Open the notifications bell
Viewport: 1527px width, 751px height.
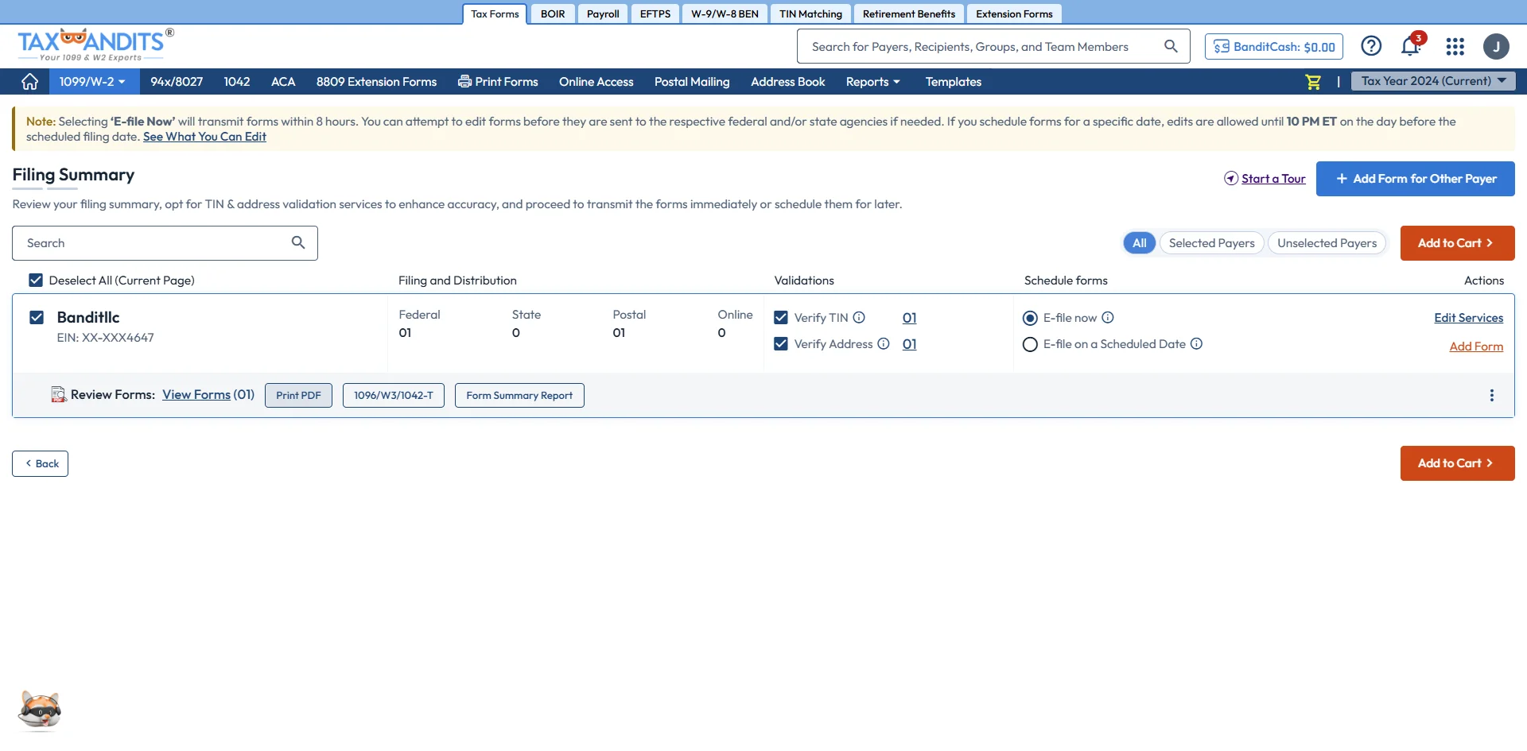tap(1411, 46)
